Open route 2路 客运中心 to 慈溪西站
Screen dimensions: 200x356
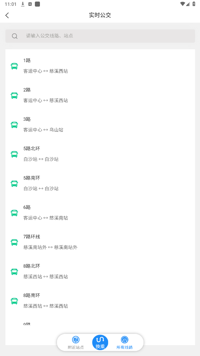pyautogui.click(x=100, y=95)
